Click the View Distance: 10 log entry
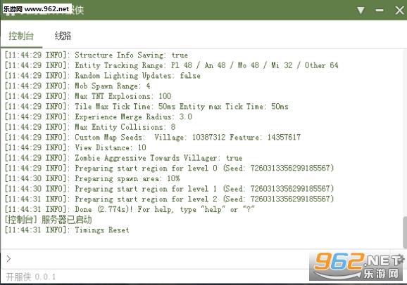The height and width of the screenshot is (285, 407). (75, 147)
